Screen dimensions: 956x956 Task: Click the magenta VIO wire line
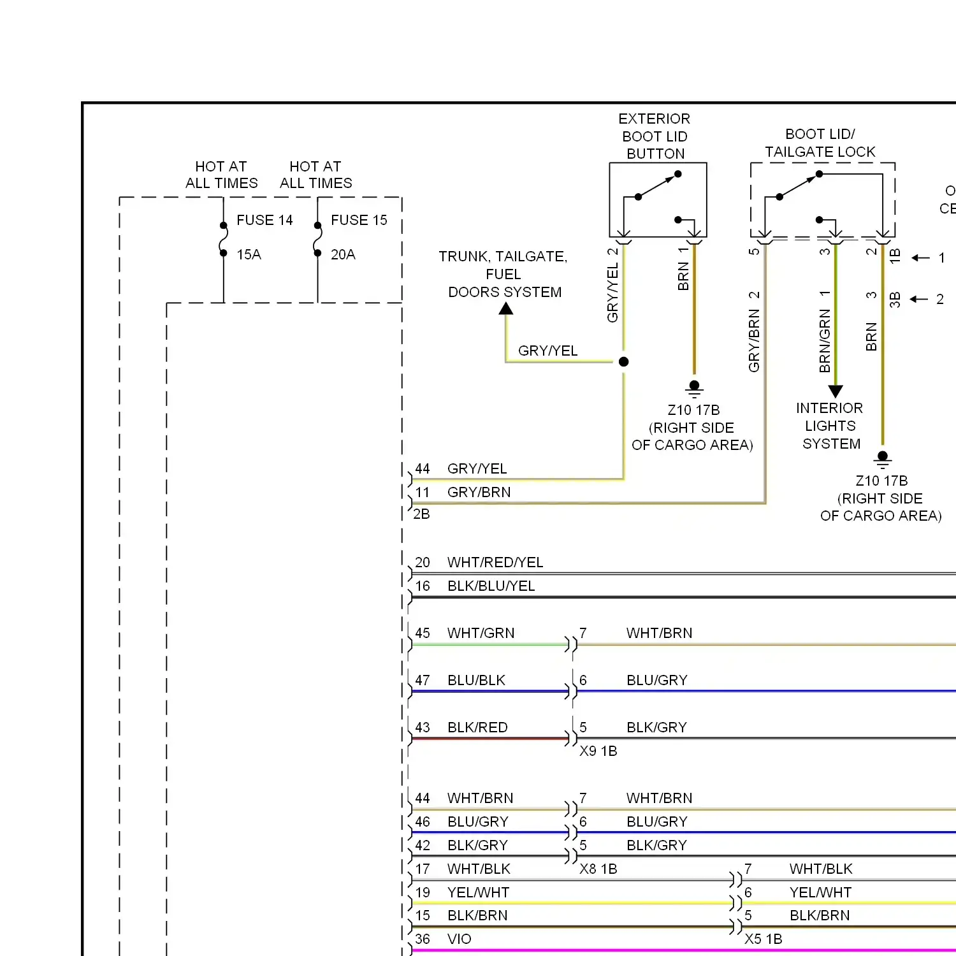click(x=684, y=950)
